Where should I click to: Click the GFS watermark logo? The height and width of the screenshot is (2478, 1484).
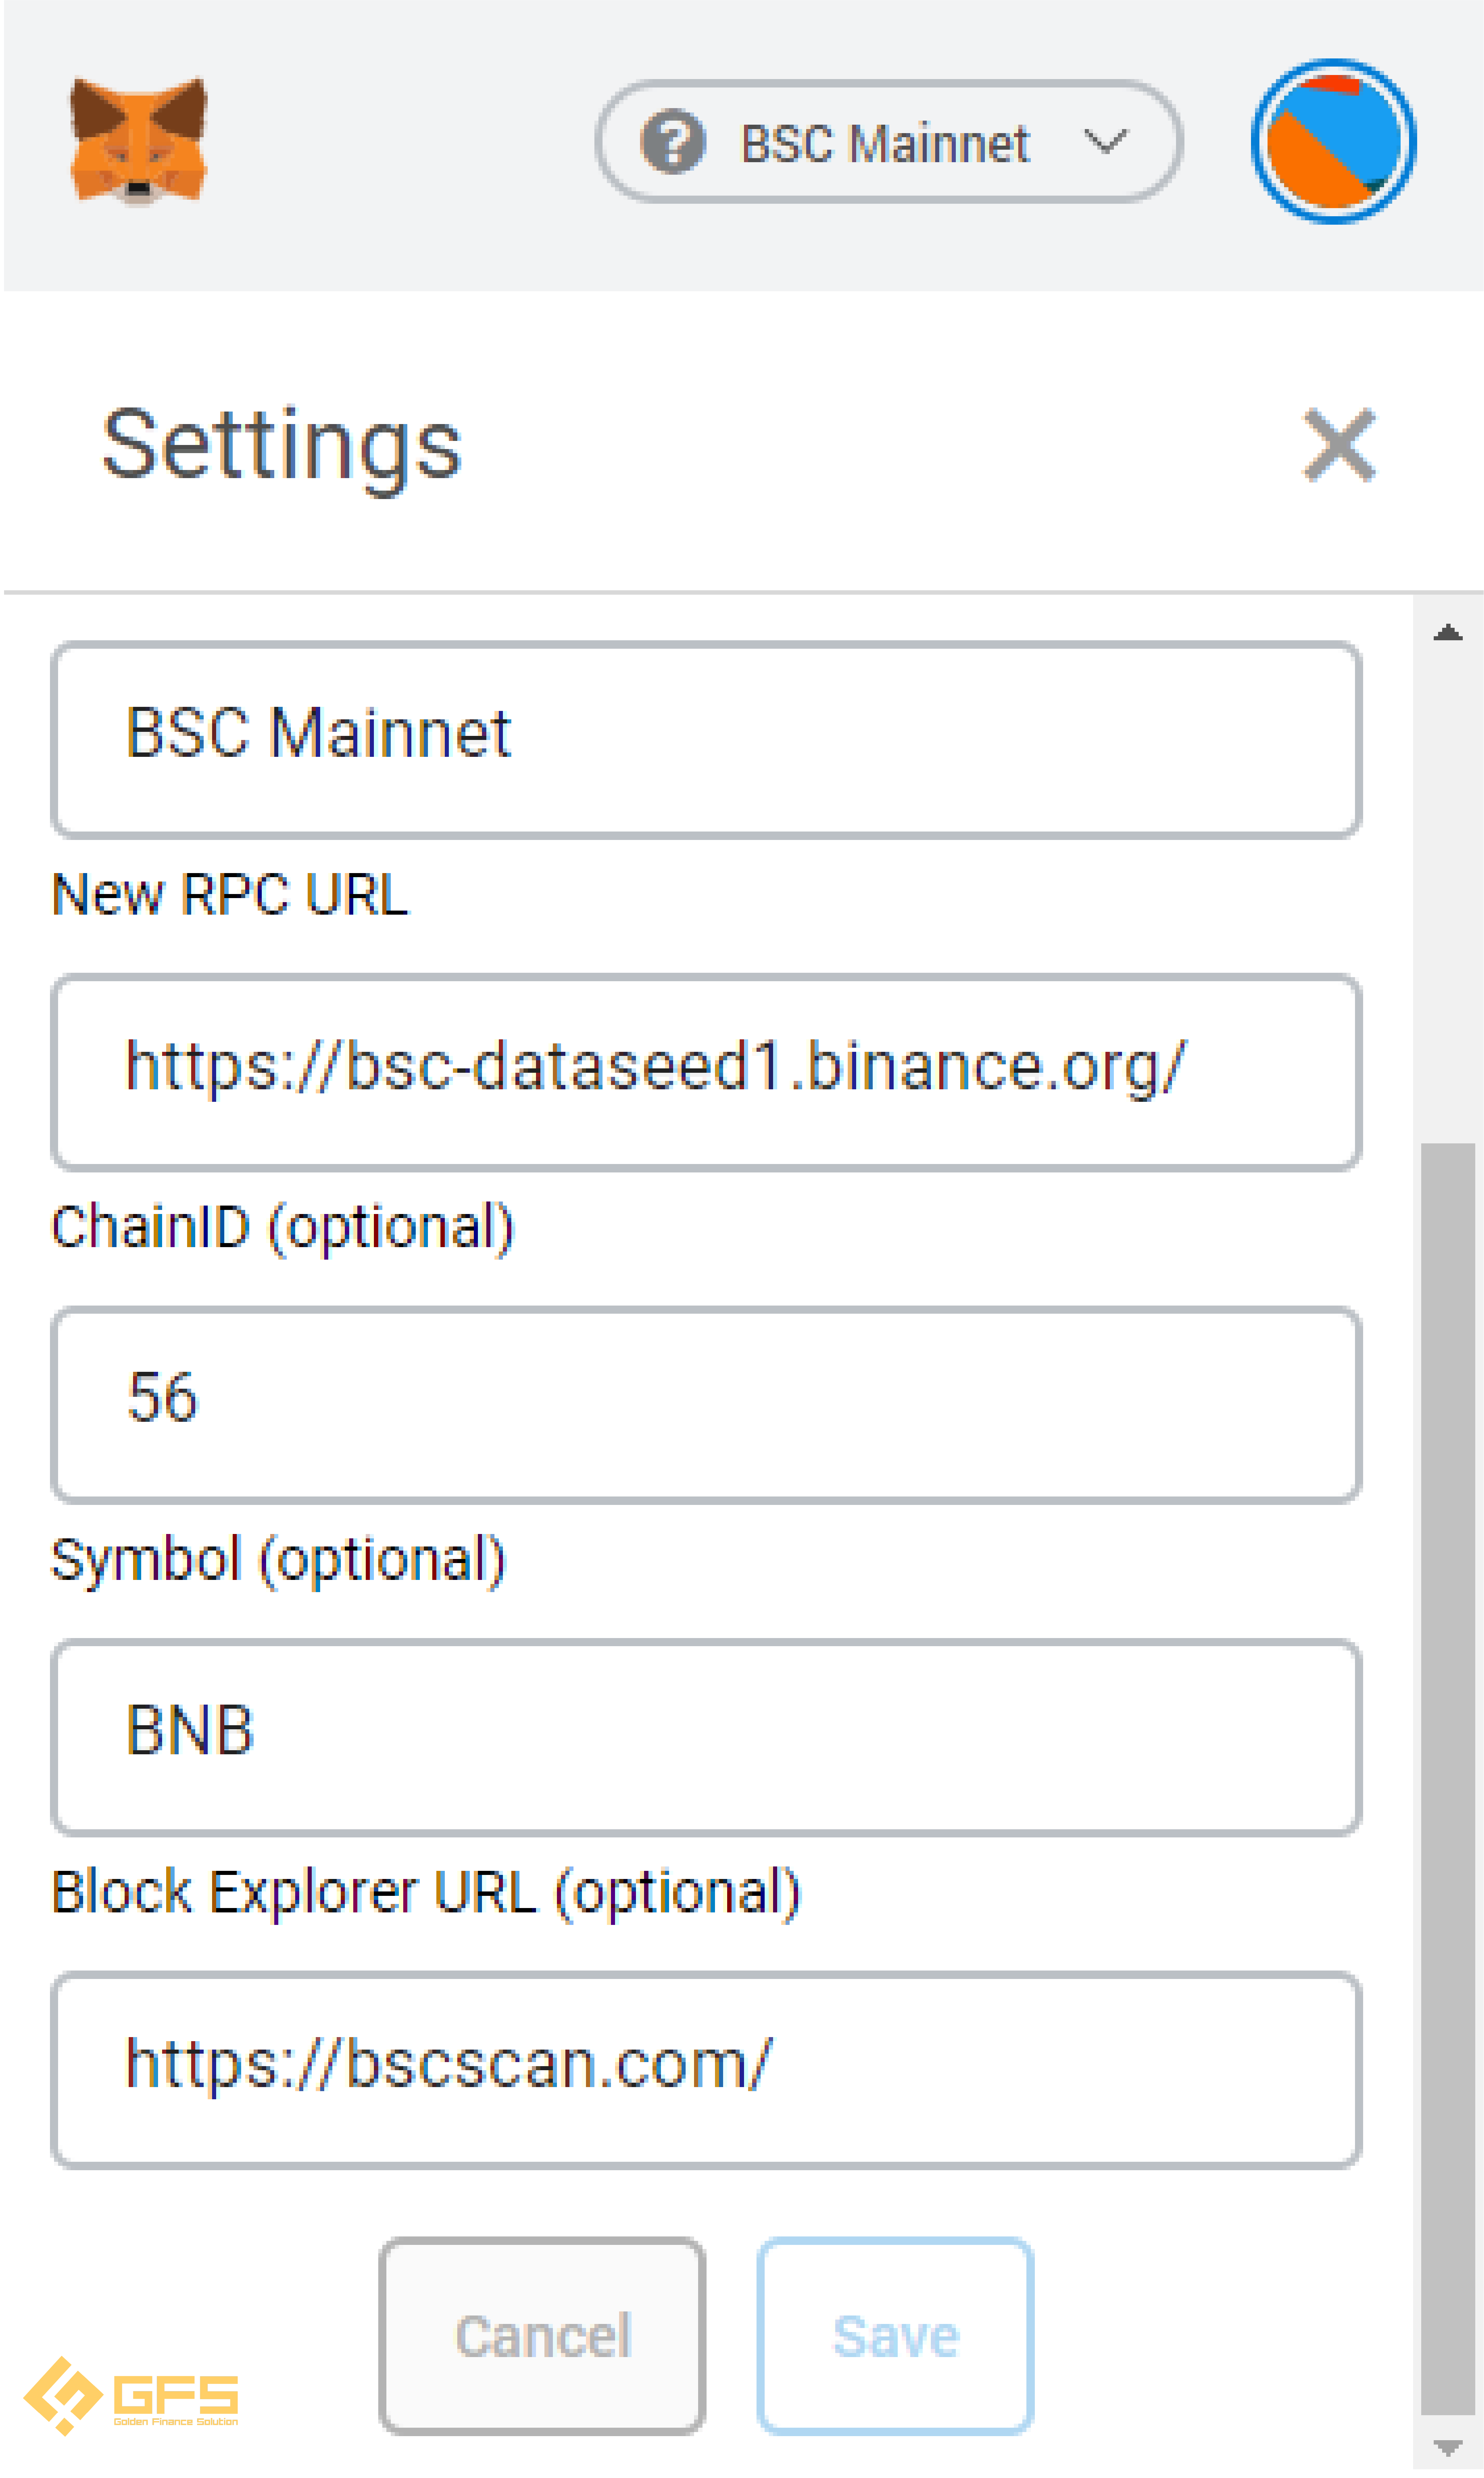[x=131, y=2395]
